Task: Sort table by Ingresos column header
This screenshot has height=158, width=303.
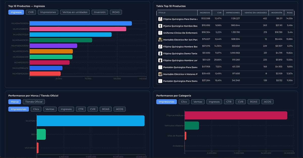Action: point(205,13)
